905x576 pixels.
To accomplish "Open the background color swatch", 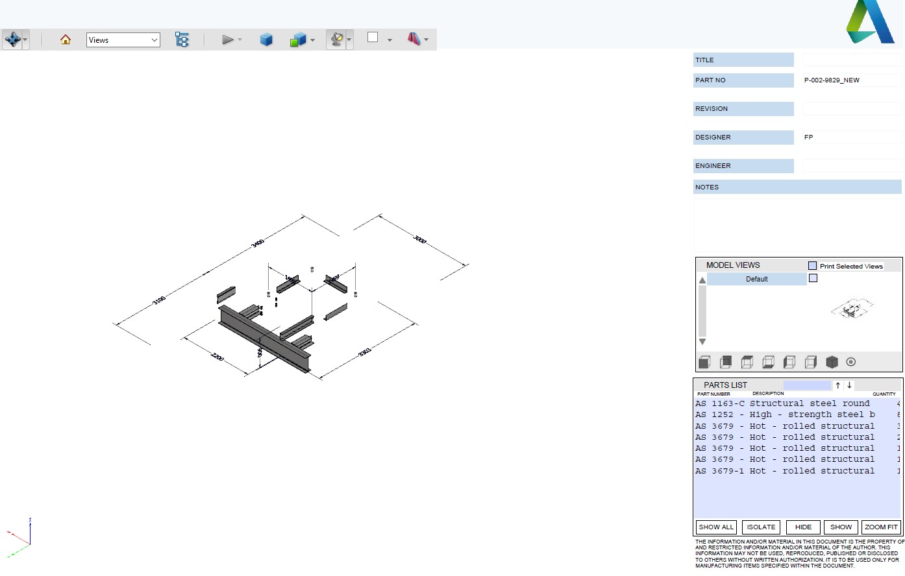I will (x=373, y=39).
